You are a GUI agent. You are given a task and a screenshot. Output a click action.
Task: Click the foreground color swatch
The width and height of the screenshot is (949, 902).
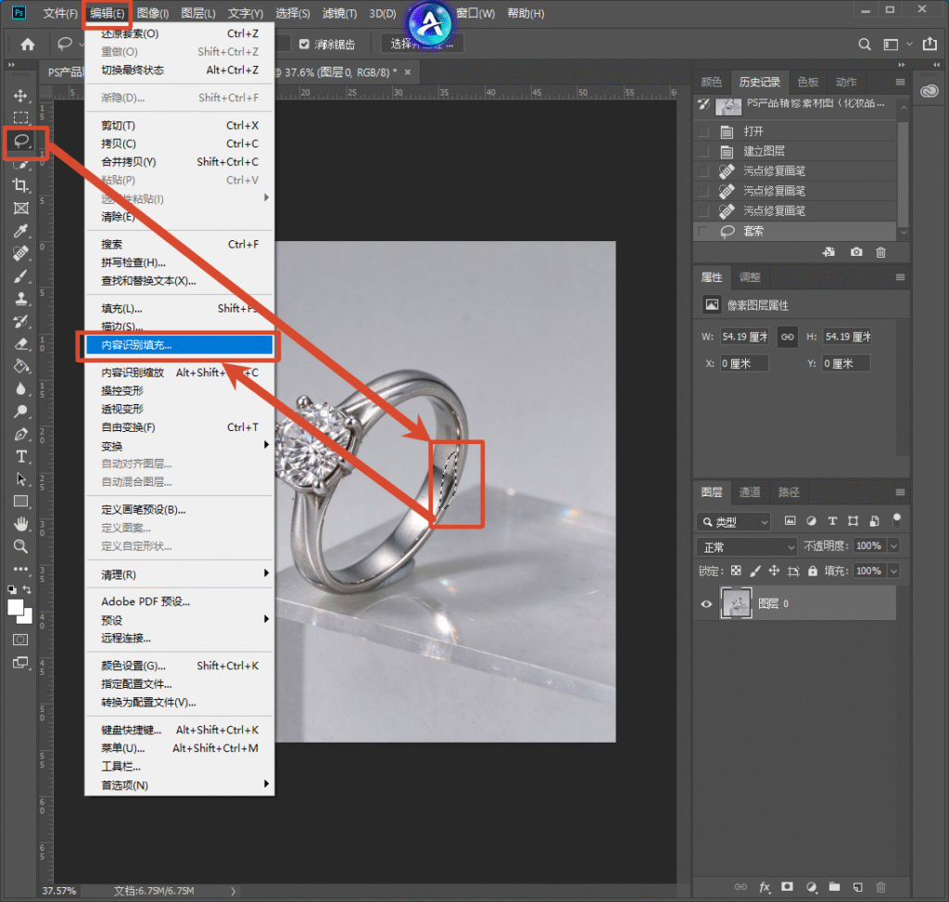coord(16,607)
